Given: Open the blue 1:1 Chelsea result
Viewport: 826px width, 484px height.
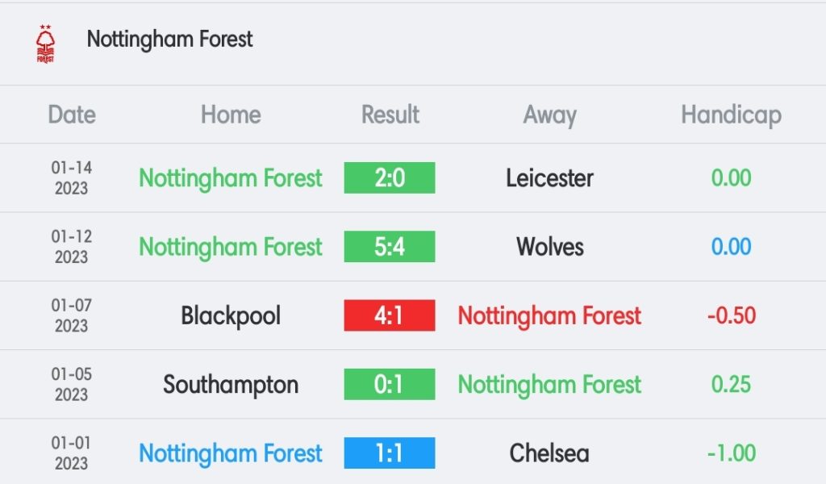Looking at the screenshot, I should click(390, 453).
